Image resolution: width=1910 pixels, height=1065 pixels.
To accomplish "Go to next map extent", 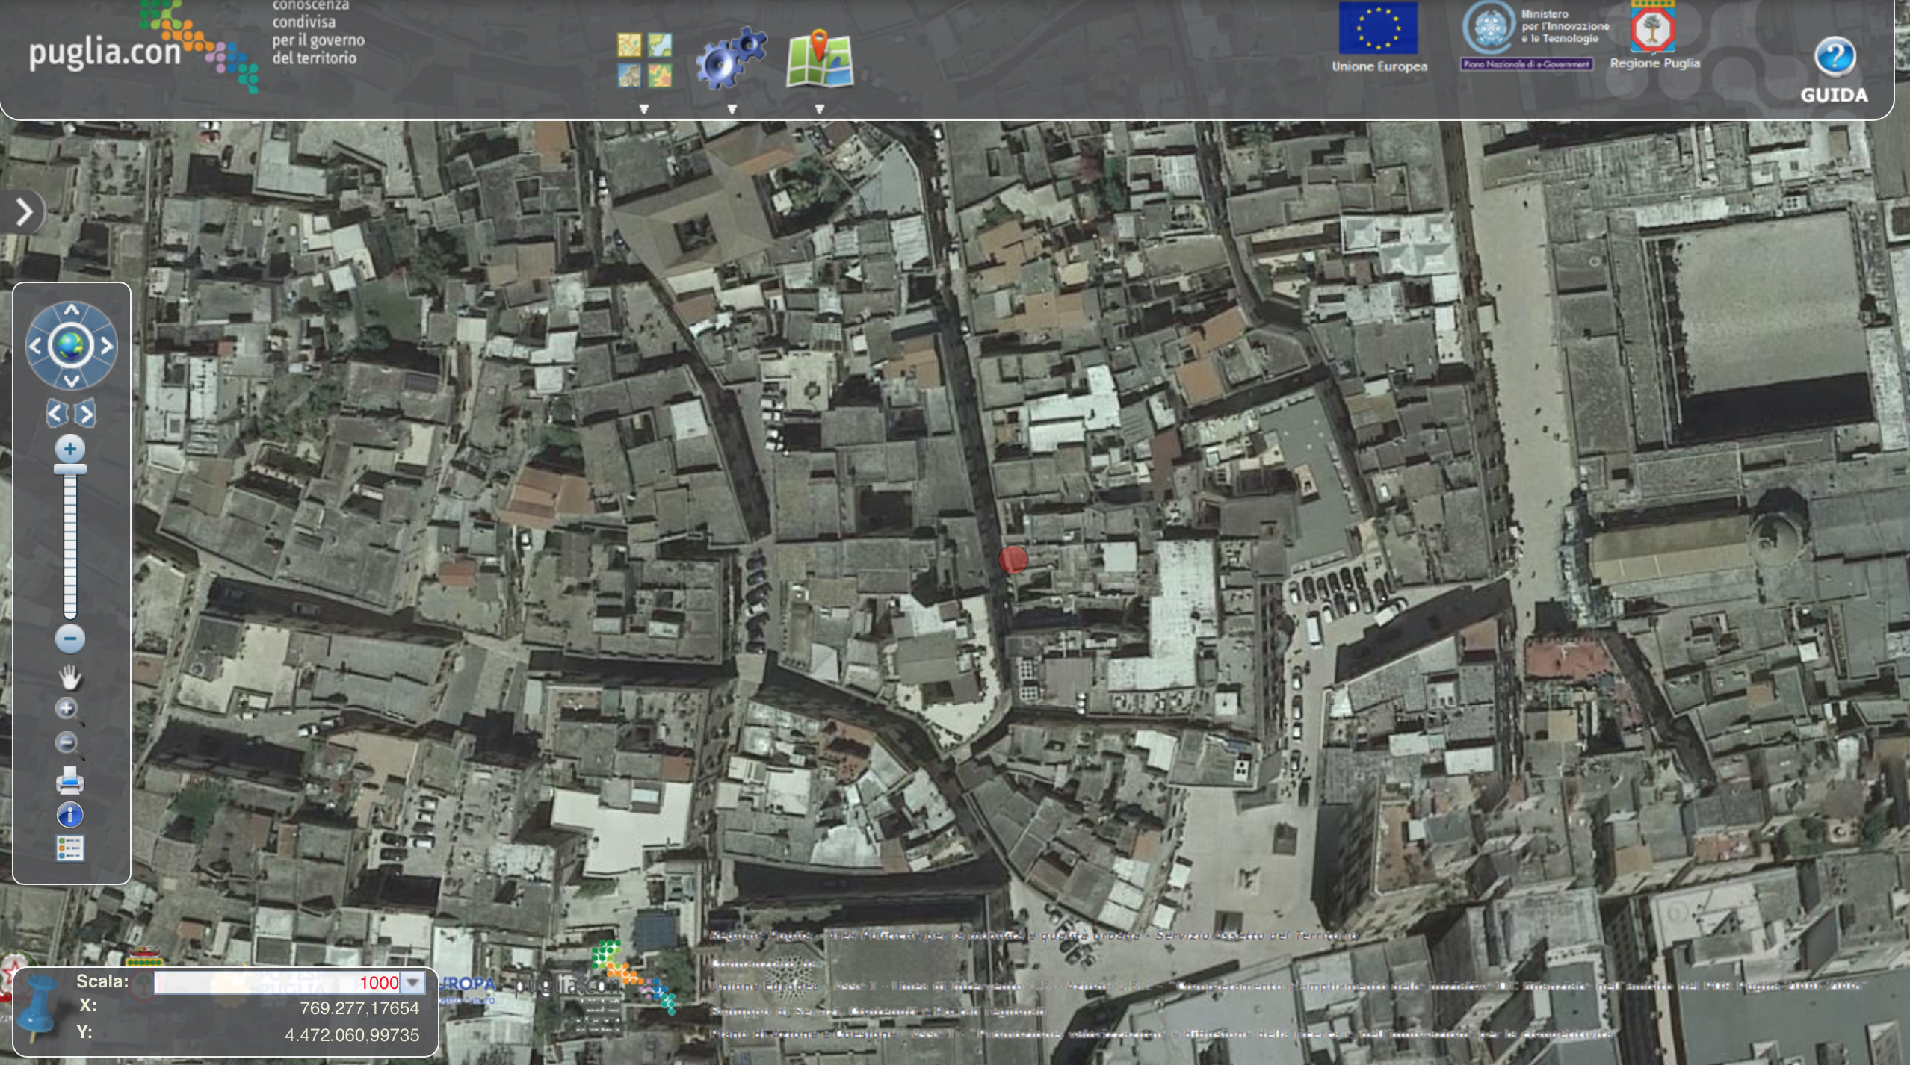I will point(84,412).
